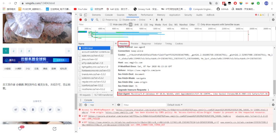The image size is (276, 133).
Task: Click the import HAR upload arrow
Action: coord(157,20)
